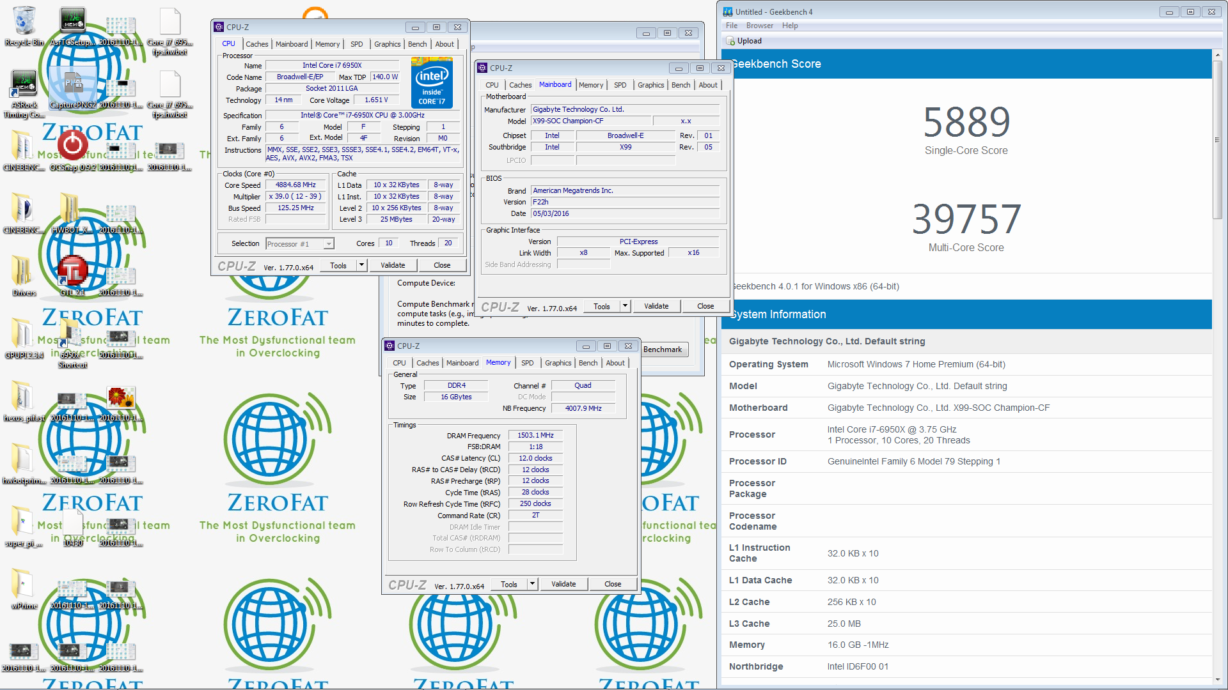Select the GTL 2.1 shortcut icon

tap(72, 271)
